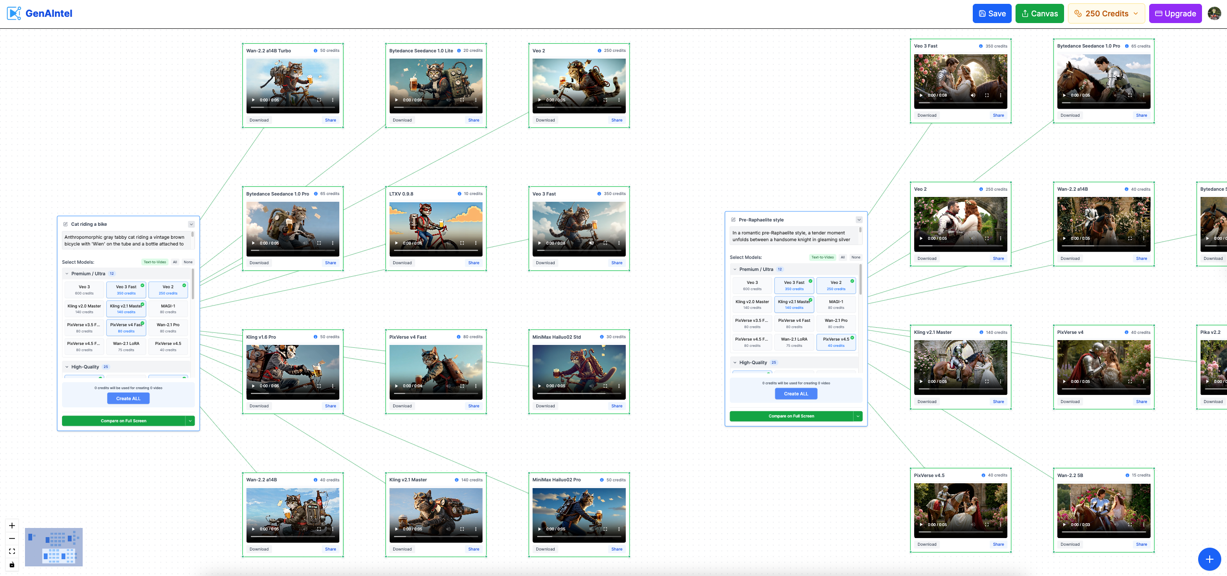Save the current canvas
Image resolution: width=1227 pixels, height=576 pixels.
(x=992, y=13)
